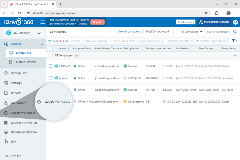Click the Upgrade button
Screen dimensions: 240x160
click(97, 22)
